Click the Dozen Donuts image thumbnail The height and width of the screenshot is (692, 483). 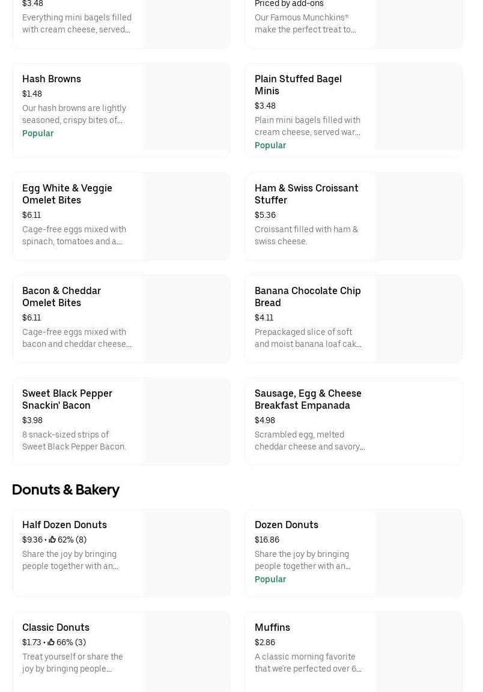tap(418, 553)
